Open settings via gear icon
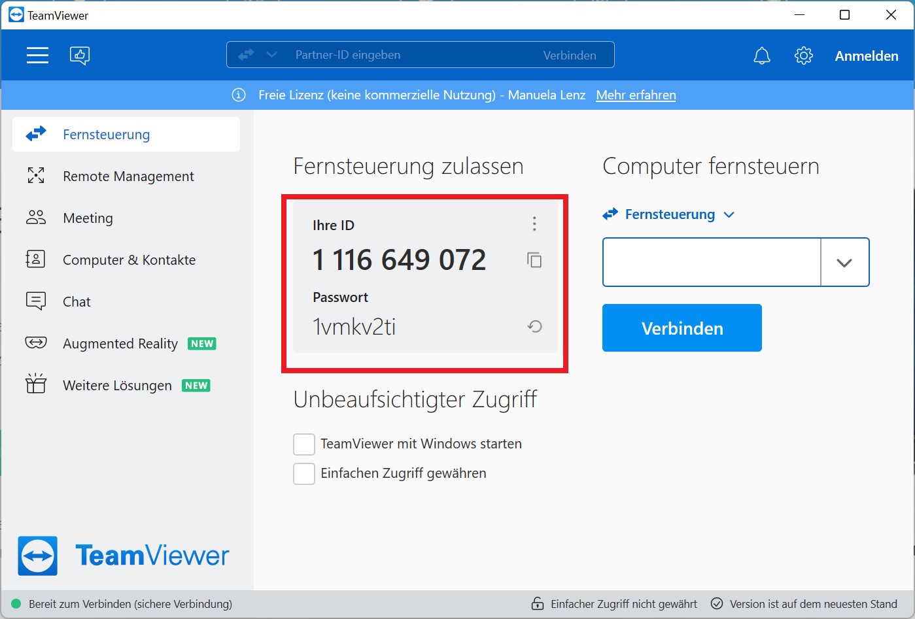Viewport: 915px width, 619px height. point(804,56)
